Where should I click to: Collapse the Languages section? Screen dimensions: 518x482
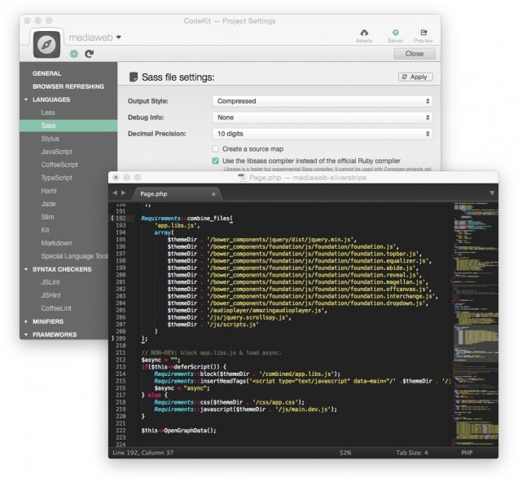(26, 99)
